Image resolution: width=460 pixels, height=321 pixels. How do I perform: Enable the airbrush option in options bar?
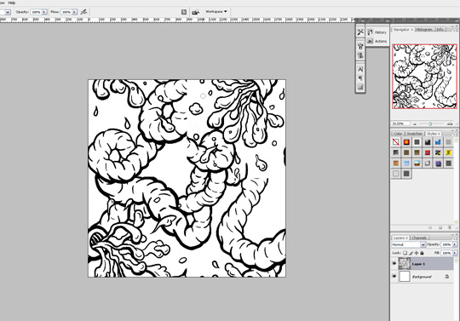pyautogui.click(x=83, y=12)
